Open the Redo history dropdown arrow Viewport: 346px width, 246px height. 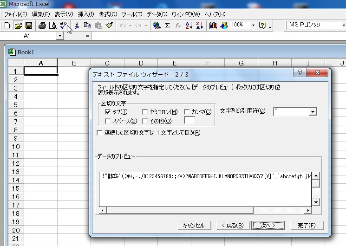[146, 26]
